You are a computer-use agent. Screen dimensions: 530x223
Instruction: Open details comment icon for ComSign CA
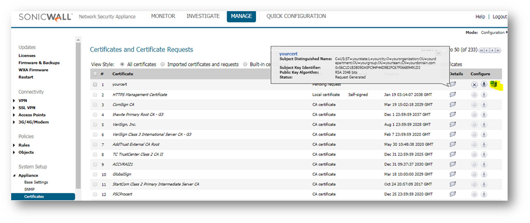coord(453,105)
